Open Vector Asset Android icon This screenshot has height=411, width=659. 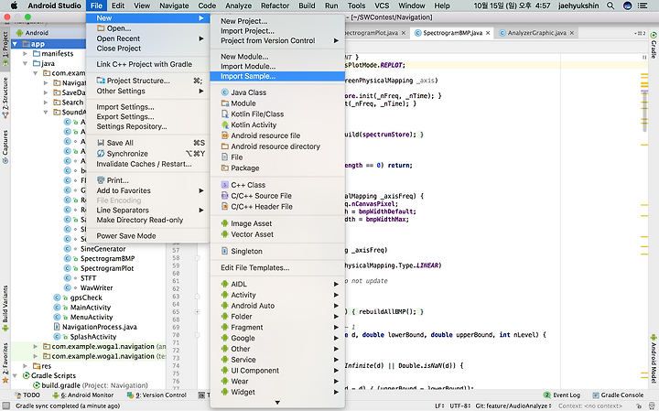(225, 234)
